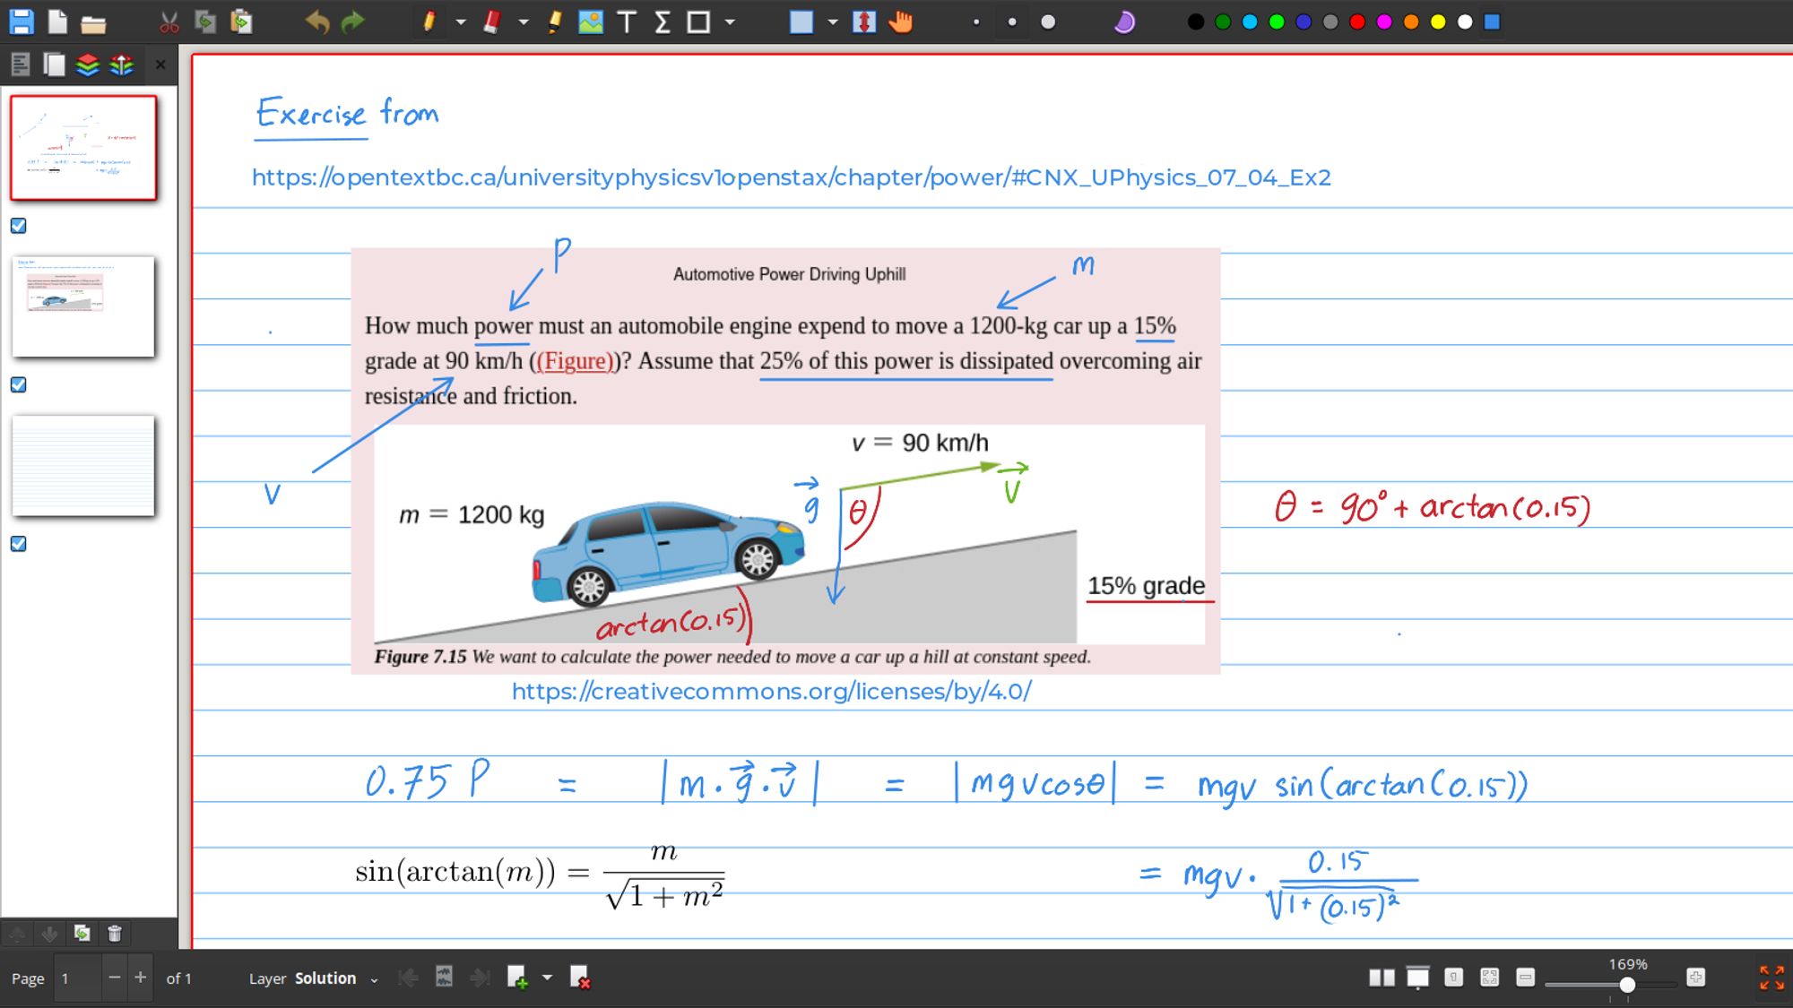This screenshot has width=1793, height=1008.
Task: Click page 1 thumbnail in sidebar
Action: click(82, 144)
